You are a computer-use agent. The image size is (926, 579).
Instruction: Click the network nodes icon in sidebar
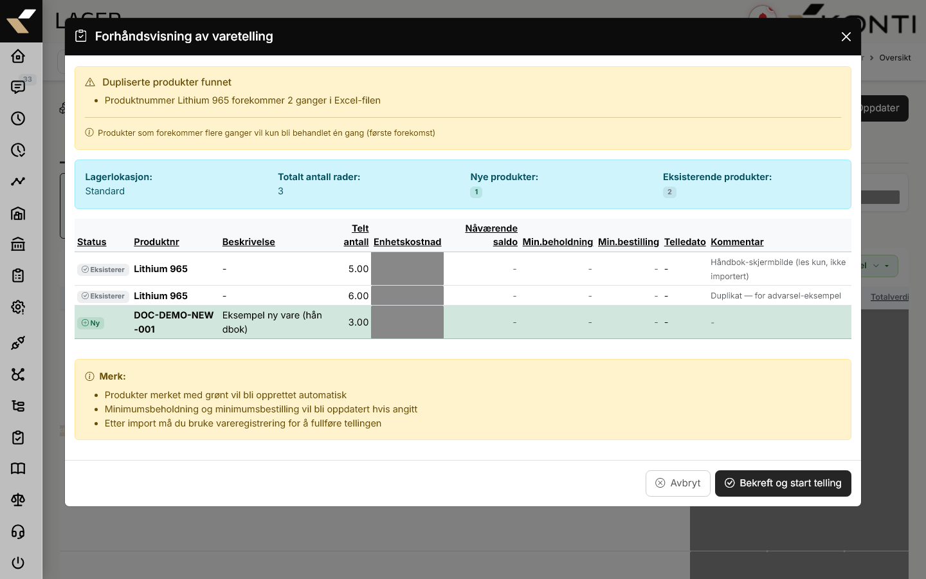click(18, 374)
